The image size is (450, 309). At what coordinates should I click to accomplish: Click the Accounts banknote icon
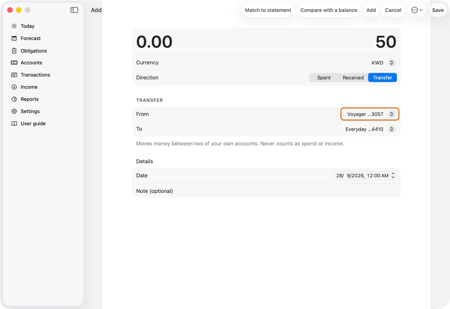point(14,63)
